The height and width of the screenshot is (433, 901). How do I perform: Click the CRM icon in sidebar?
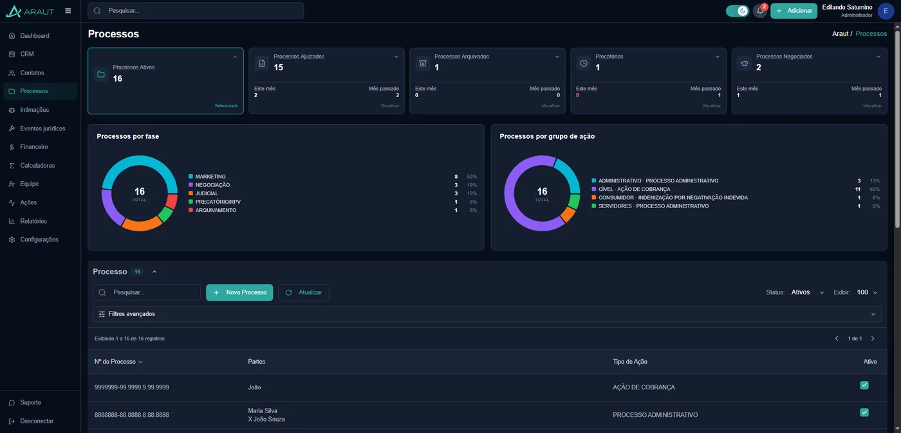[x=12, y=55]
